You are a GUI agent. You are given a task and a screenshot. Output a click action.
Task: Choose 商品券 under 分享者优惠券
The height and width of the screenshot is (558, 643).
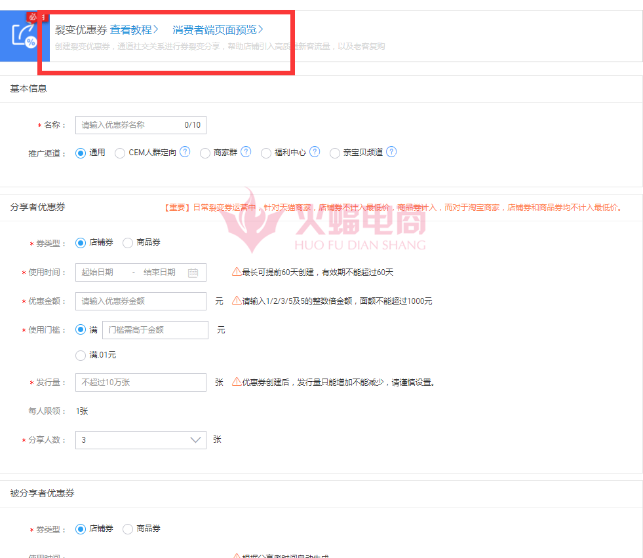128,242
